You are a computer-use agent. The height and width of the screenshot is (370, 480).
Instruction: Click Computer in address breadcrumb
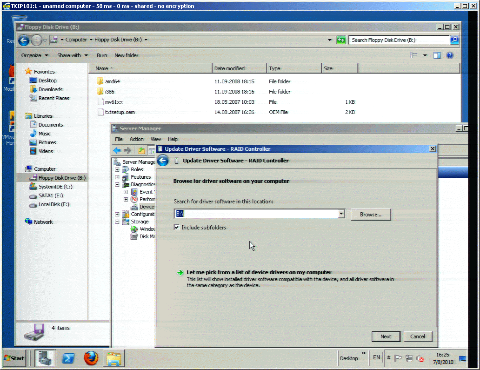tap(76, 40)
